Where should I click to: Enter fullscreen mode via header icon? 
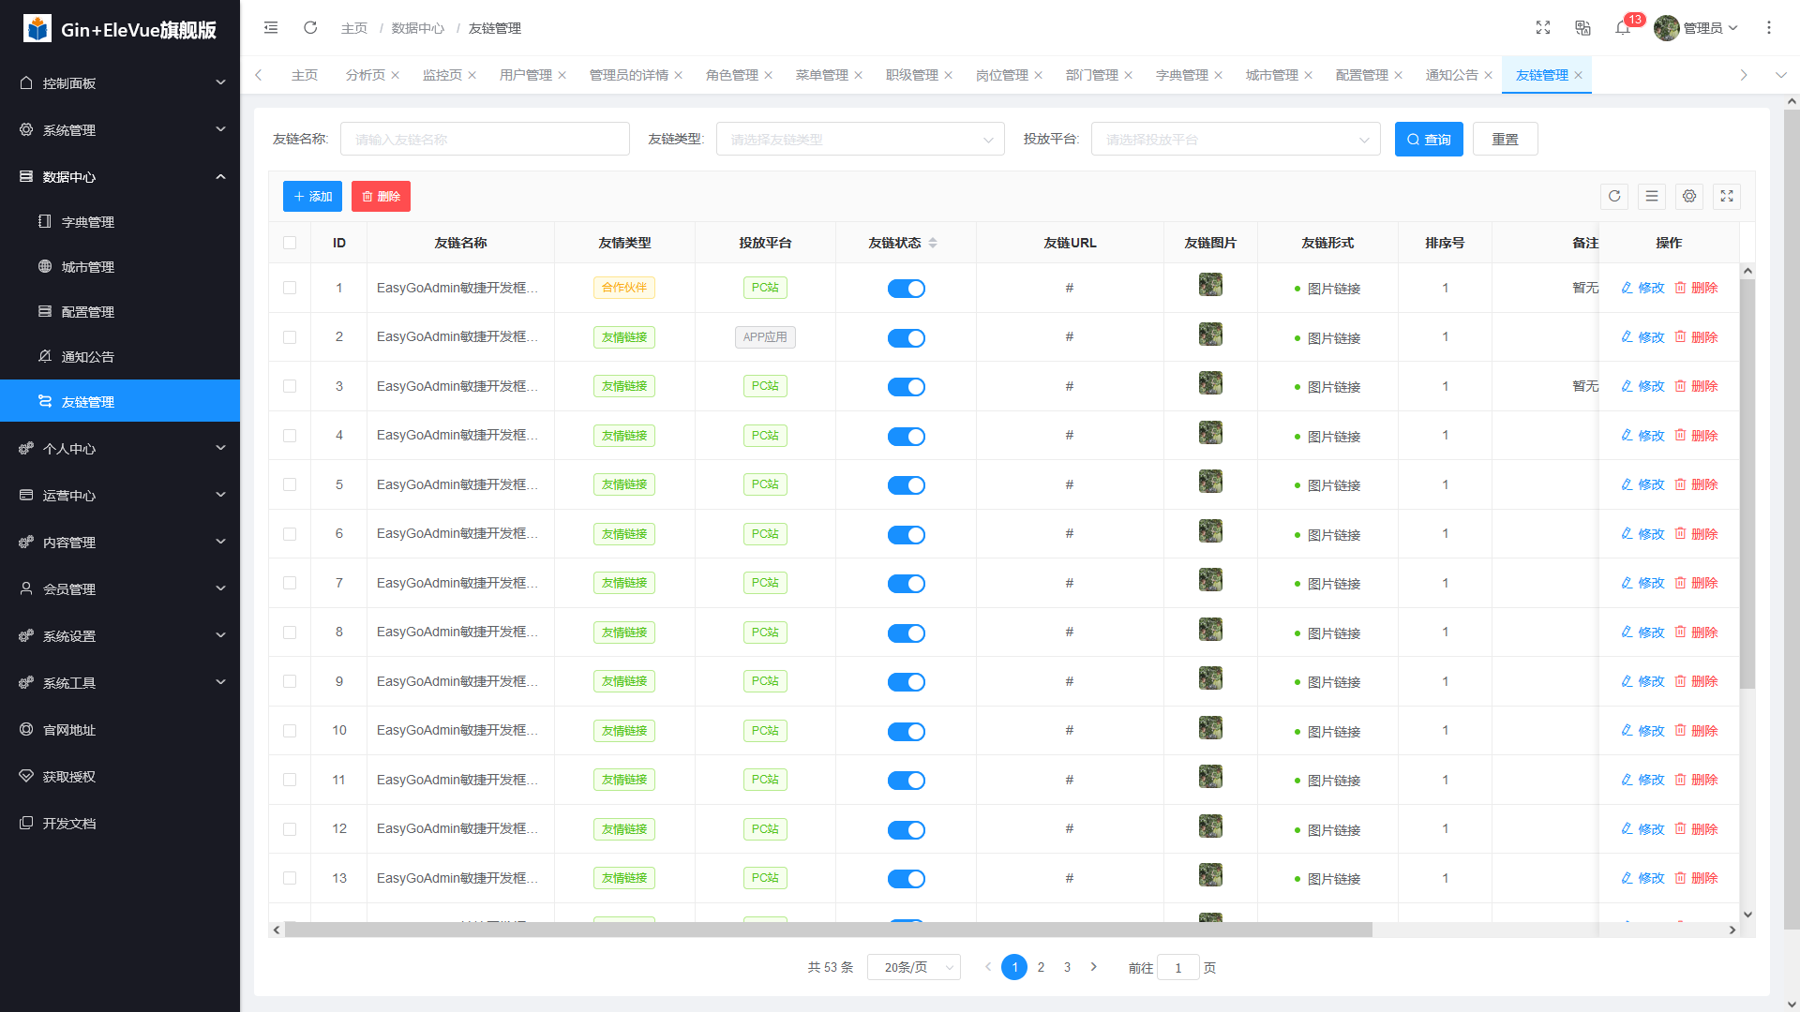click(x=1543, y=28)
